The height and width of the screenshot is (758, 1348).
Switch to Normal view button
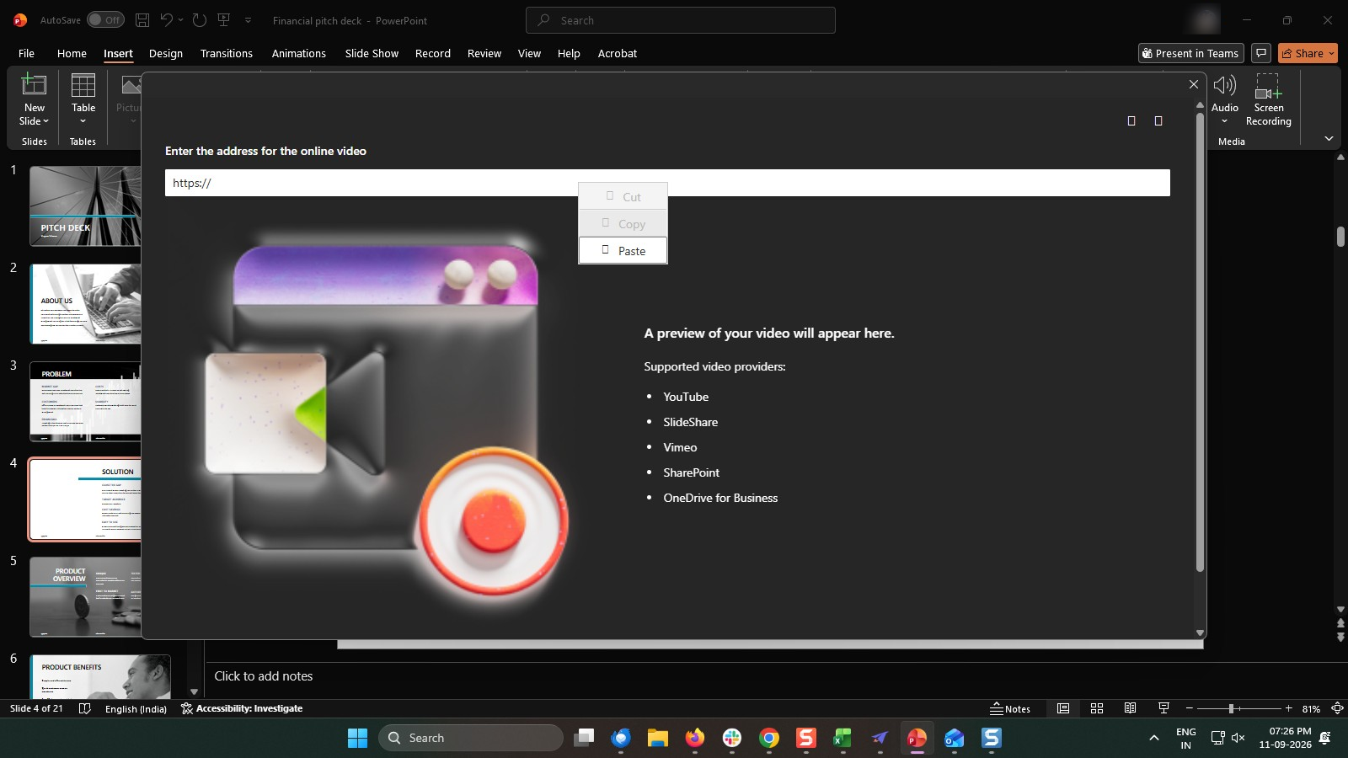1063,708
